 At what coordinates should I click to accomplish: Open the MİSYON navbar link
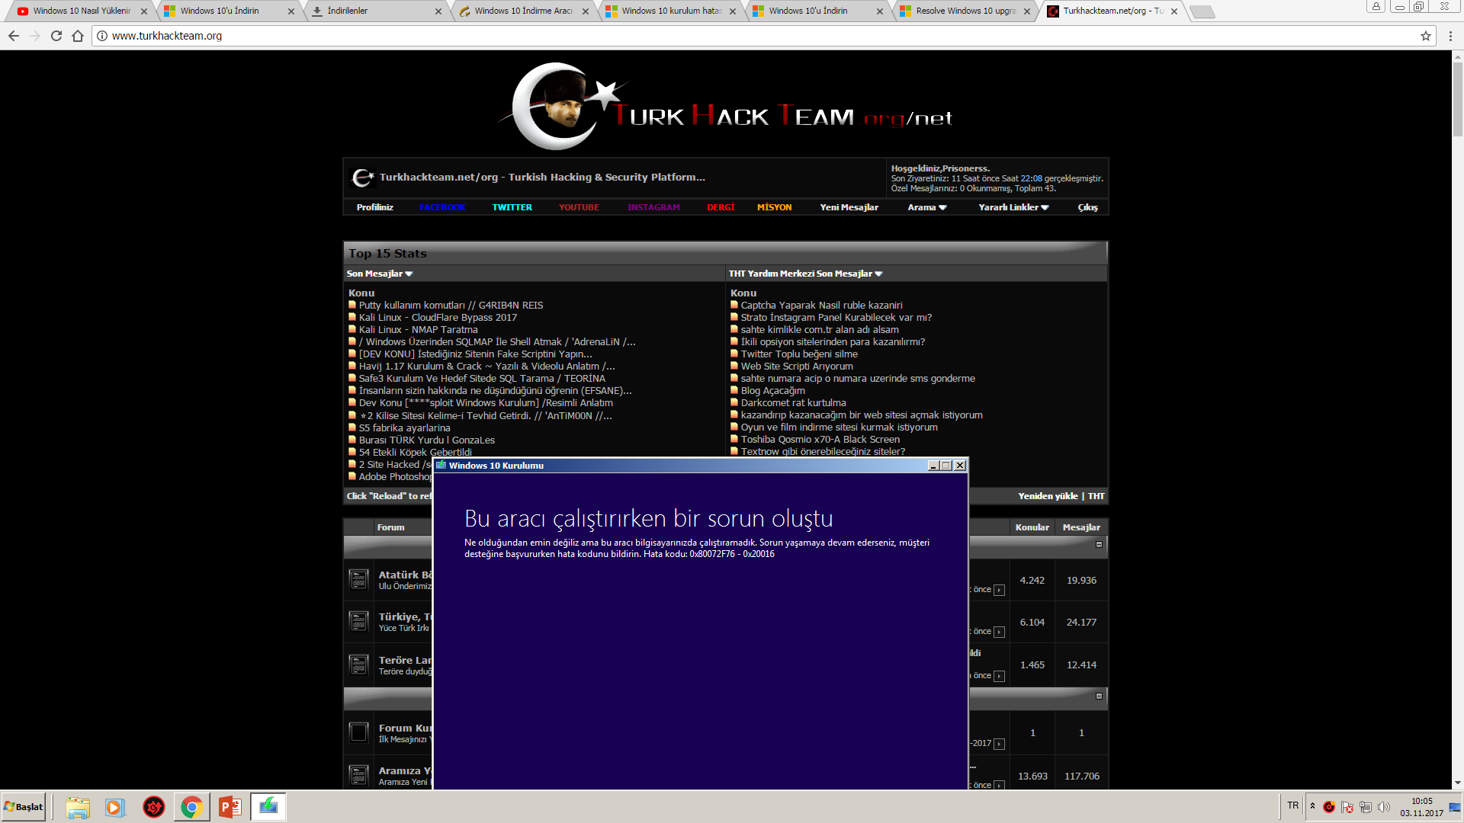point(775,207)
